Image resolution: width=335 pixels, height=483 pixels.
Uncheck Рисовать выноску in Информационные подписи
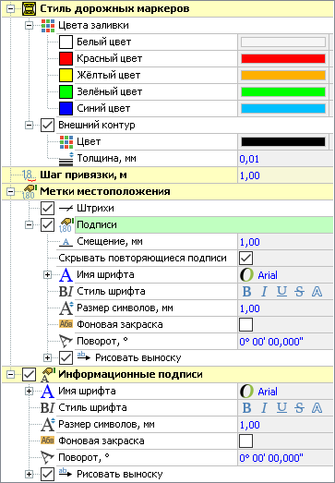point(48,475)
